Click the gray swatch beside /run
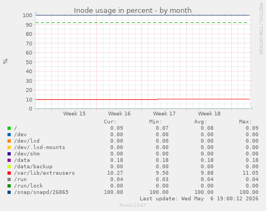 (x=9, y=179)
